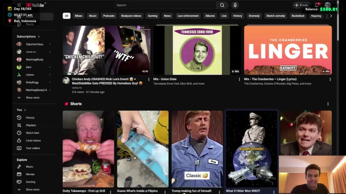Open Mix - Union Dixie title
The image size is (346, 194).
[x=165, y=79]
